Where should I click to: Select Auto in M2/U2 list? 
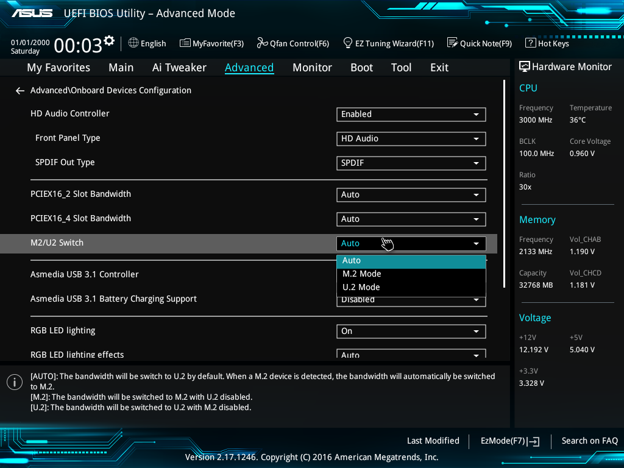click(411, 261)
